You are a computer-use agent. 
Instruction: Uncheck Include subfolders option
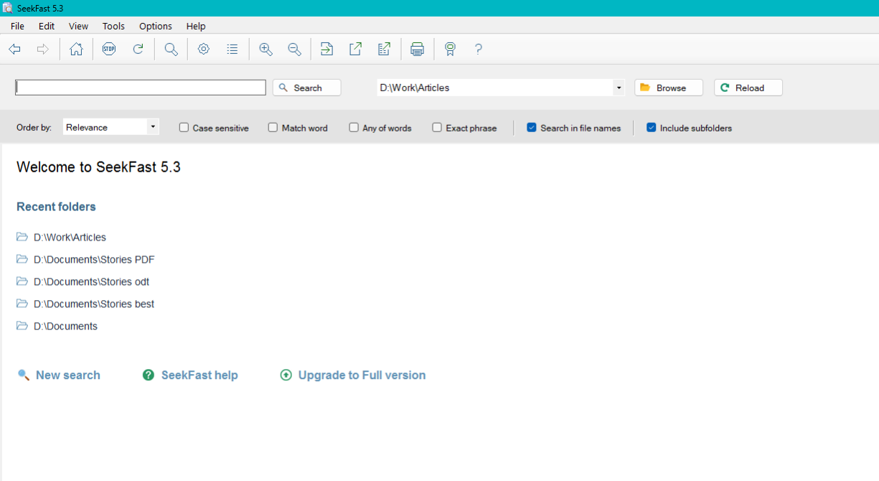pos(652,128)
